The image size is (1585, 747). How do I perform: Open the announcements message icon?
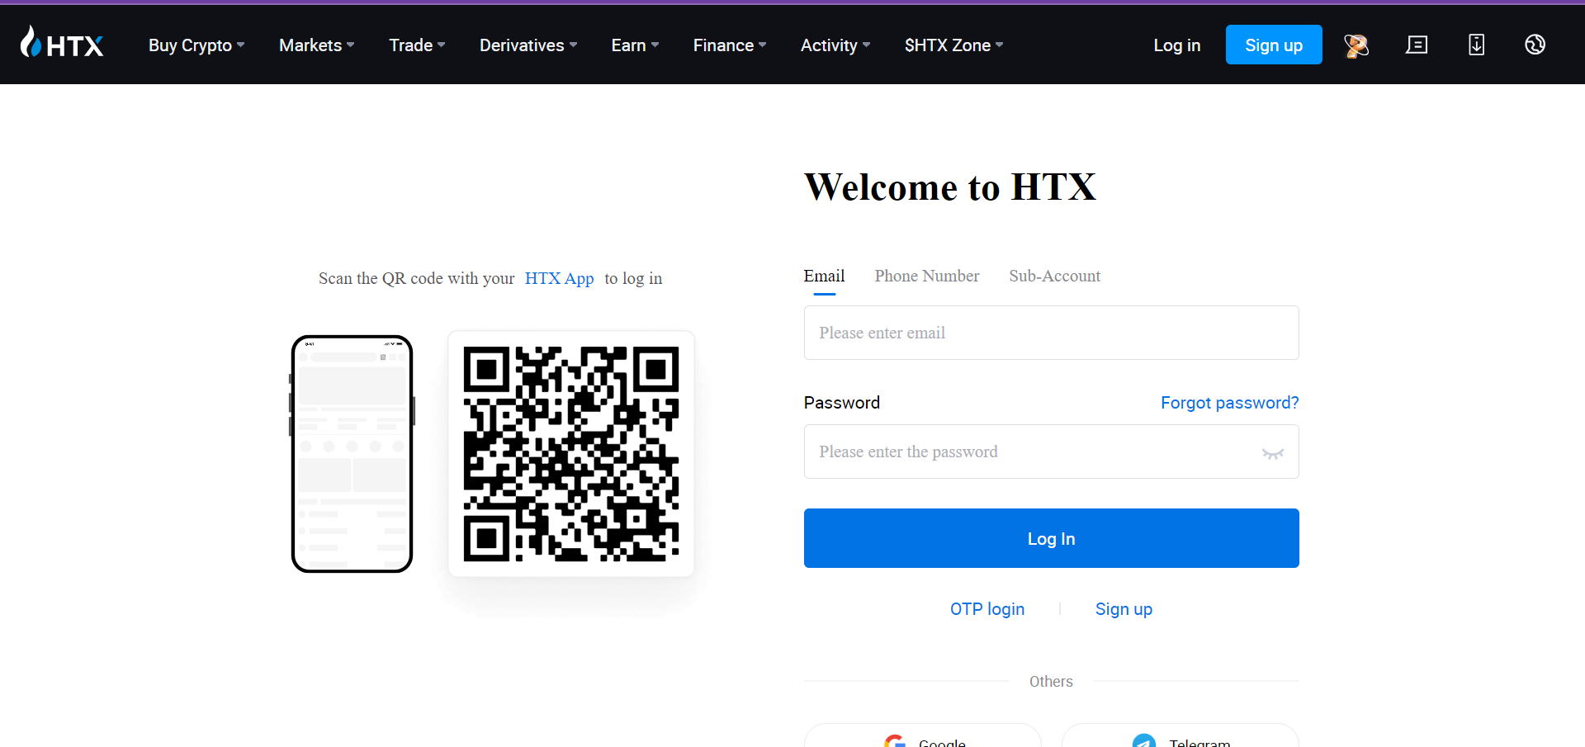(x=1417, y=45)
